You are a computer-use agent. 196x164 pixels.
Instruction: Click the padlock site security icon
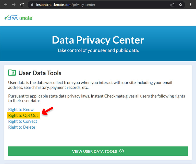(x=32, y=5)
